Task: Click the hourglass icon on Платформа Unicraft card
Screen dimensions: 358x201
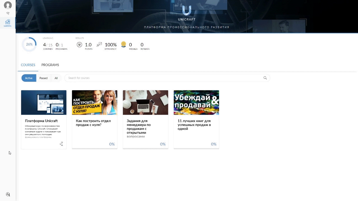Action: tap(61, 144)
